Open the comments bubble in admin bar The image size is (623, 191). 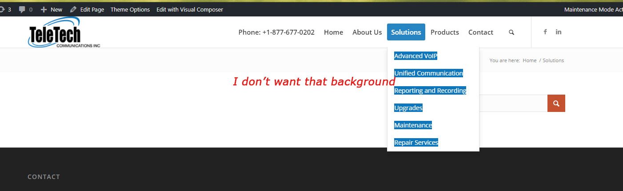pyautogui.click(x=25, y=9)
